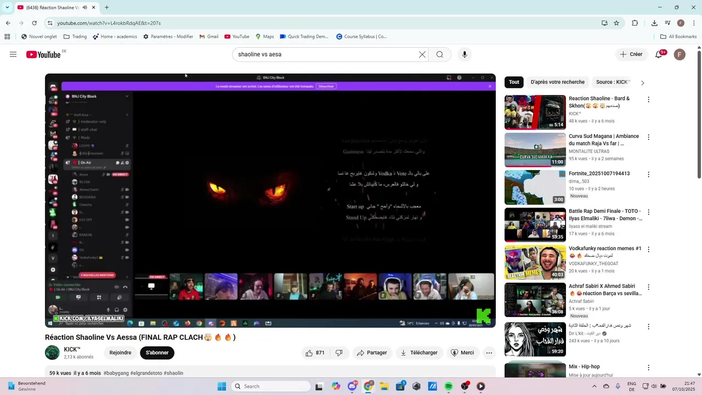The image size is (702, 395).
Task: Clear the search text with the X
Action: pyautogui.click(x=422, y=54)
